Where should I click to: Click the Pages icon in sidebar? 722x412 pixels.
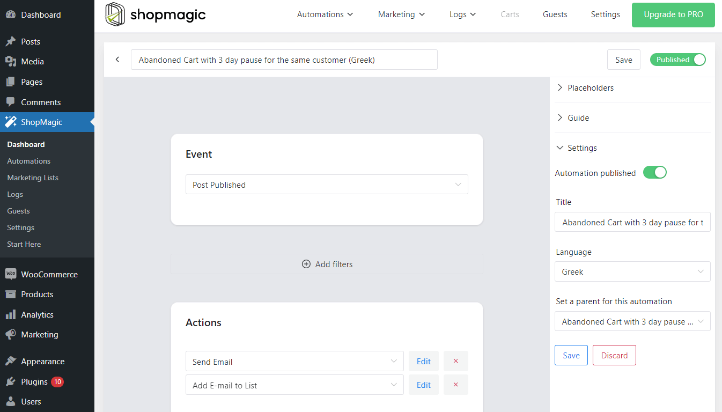11,82
